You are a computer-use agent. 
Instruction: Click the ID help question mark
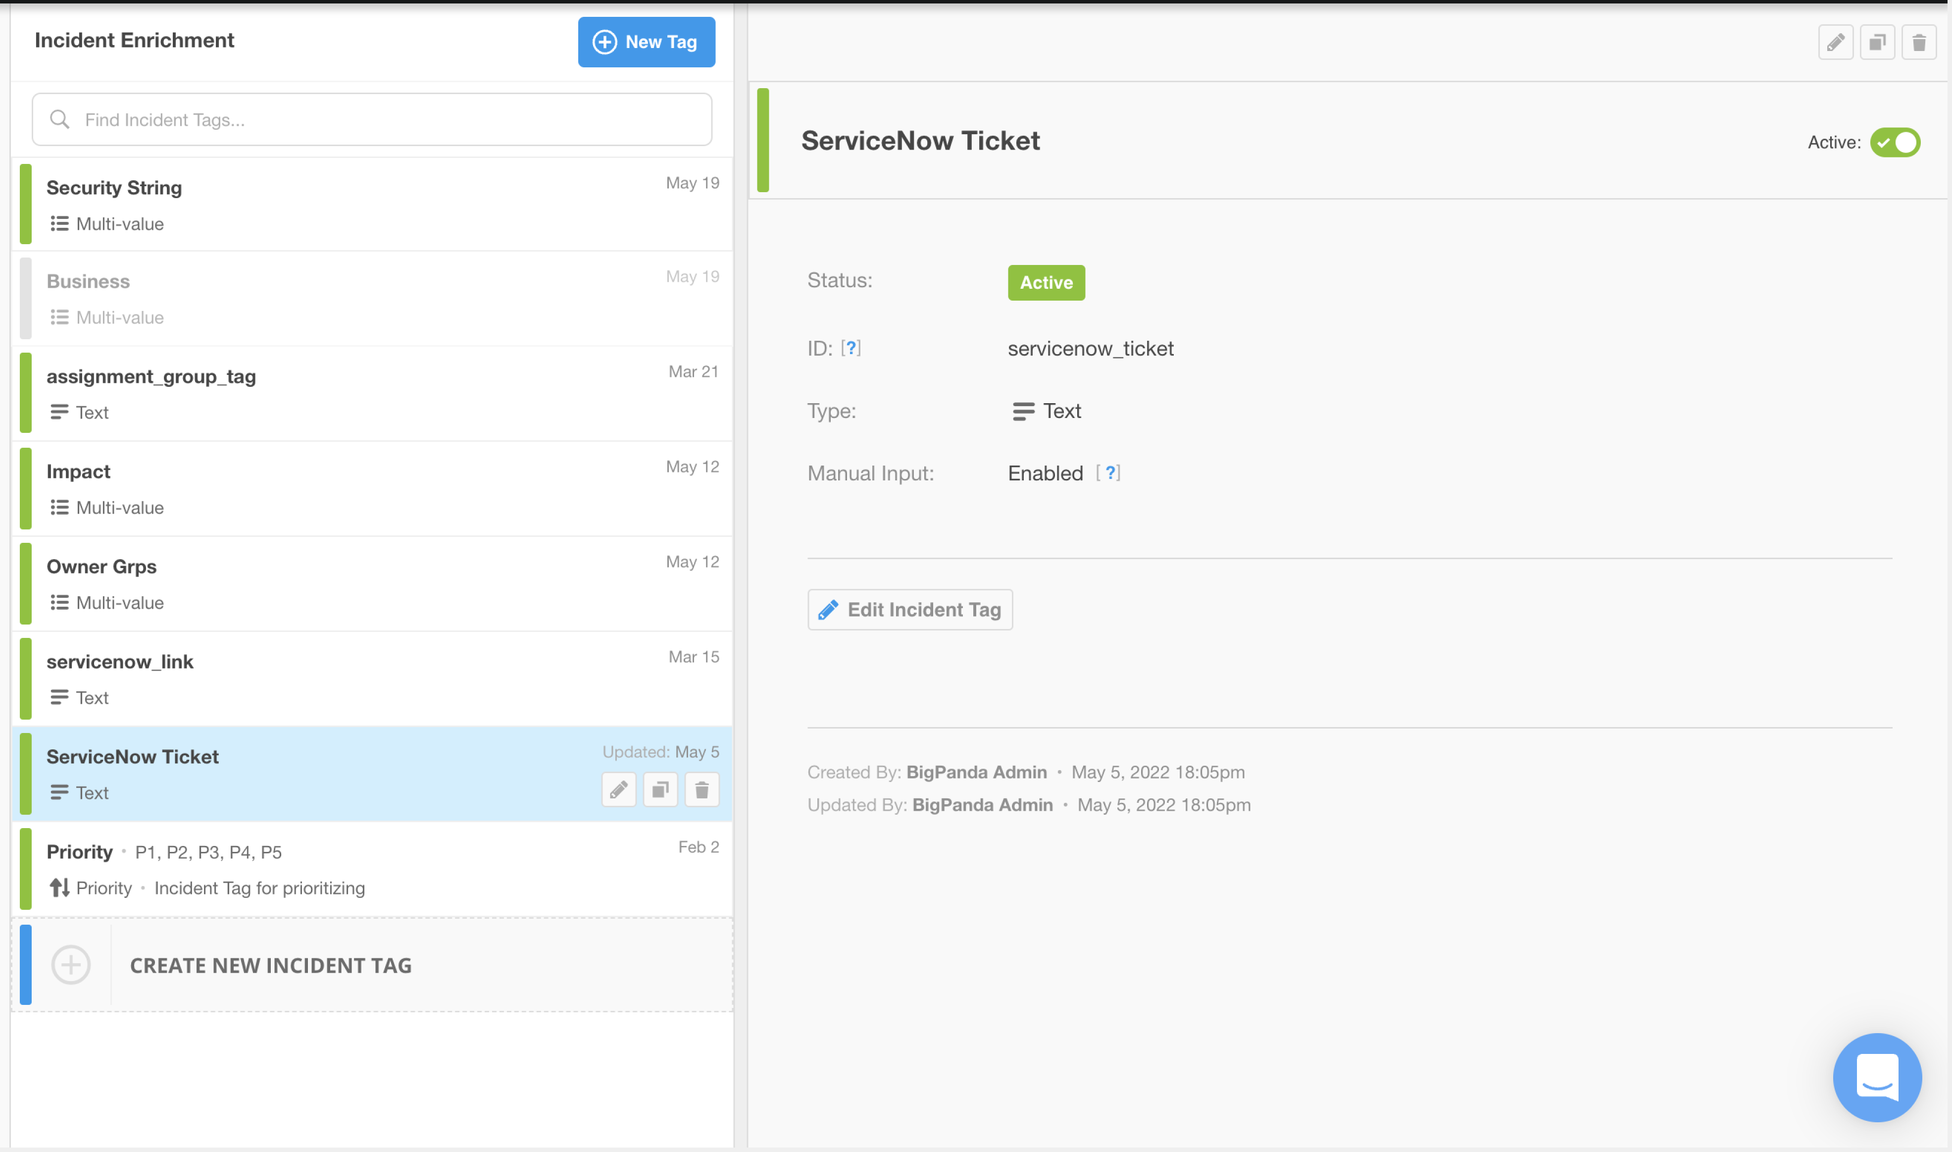851,348
